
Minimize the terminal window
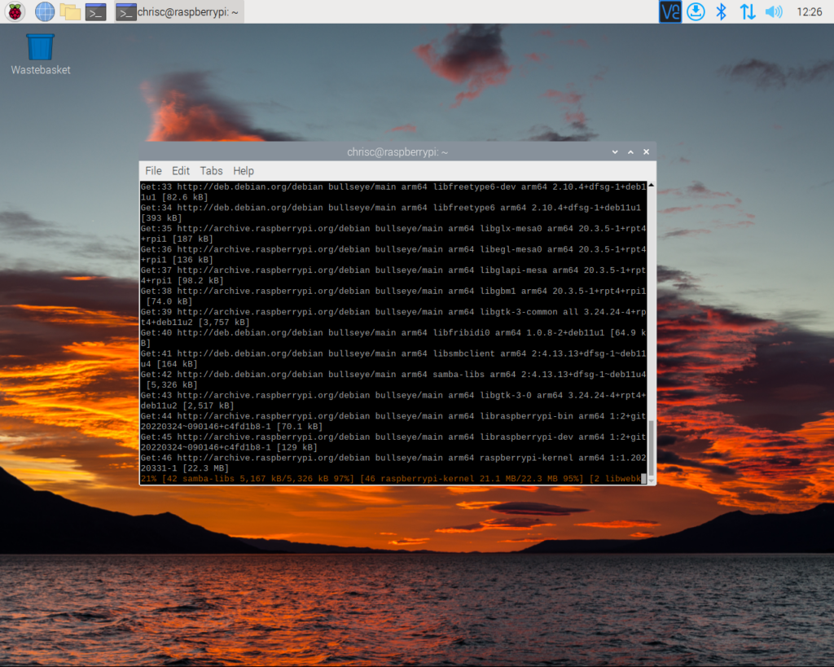click(615, 152)
